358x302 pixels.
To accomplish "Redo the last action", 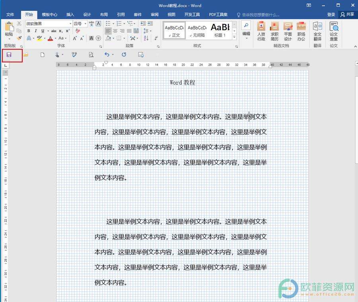I will [x=124, y=54].
